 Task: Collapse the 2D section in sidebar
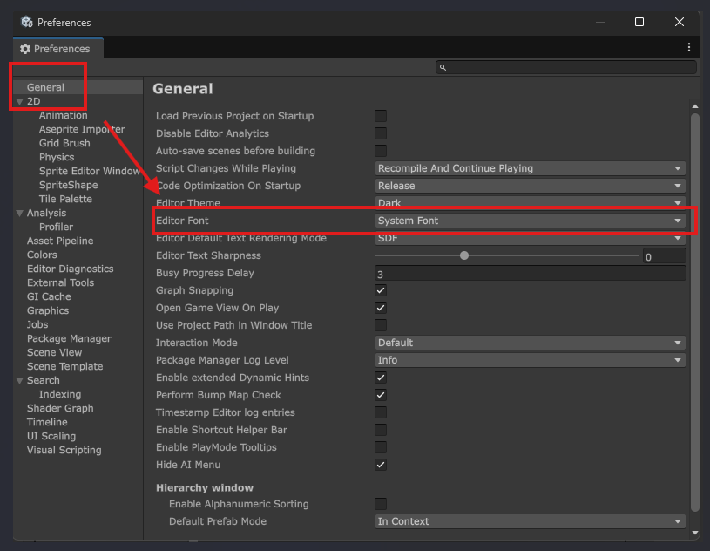(x=19, y=101)
